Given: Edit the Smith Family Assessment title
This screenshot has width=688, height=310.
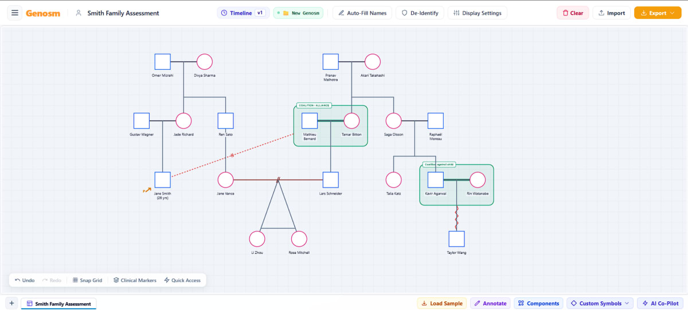Looking at the screenshot, I should click(123, 13).
